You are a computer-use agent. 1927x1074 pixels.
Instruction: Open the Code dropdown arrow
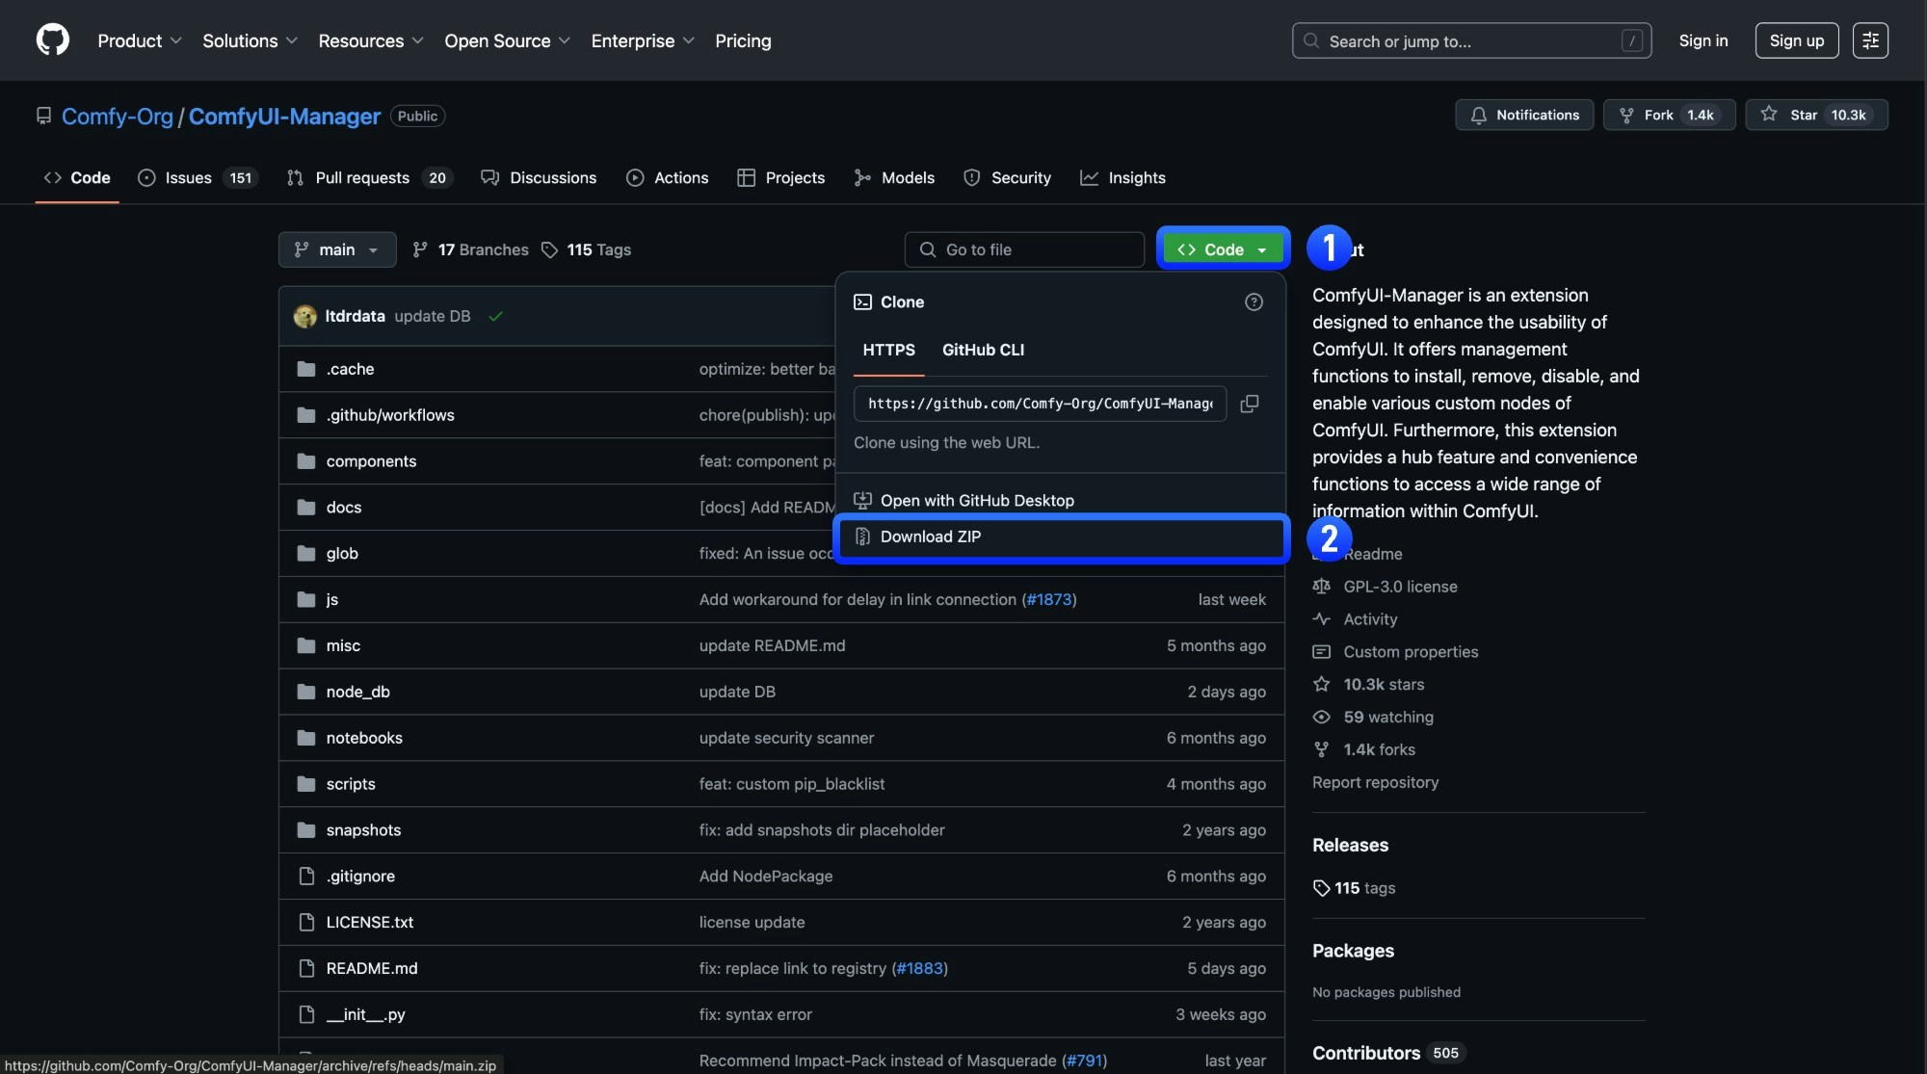1262,249
